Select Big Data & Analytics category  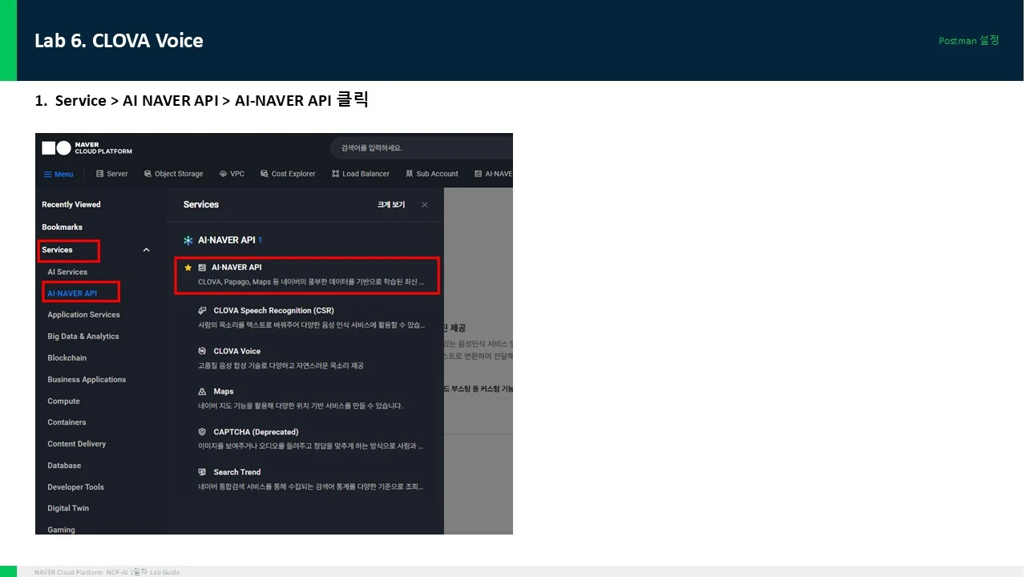[83, 337]
